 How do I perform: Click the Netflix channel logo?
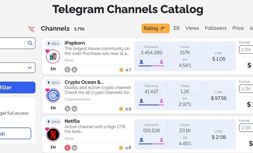click(53, 134)
